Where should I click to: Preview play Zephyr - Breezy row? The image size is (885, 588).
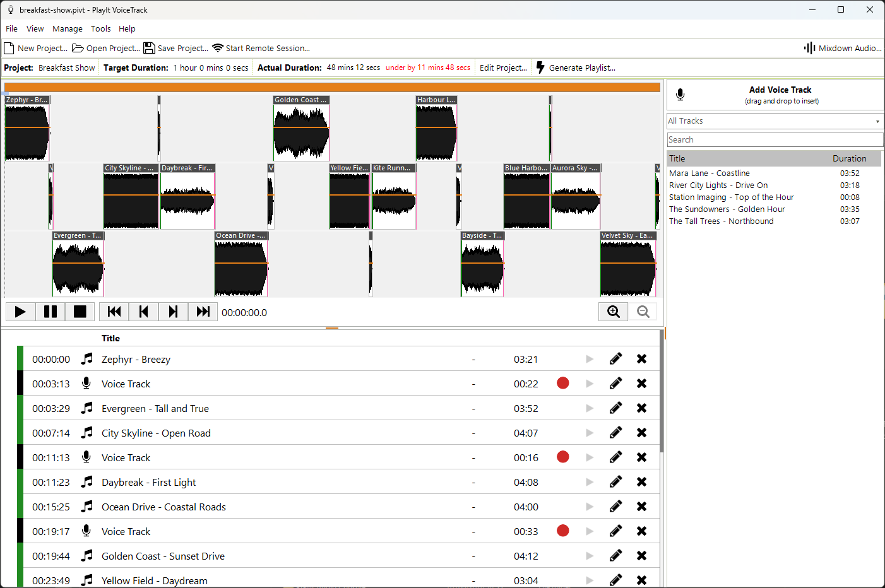590,359
